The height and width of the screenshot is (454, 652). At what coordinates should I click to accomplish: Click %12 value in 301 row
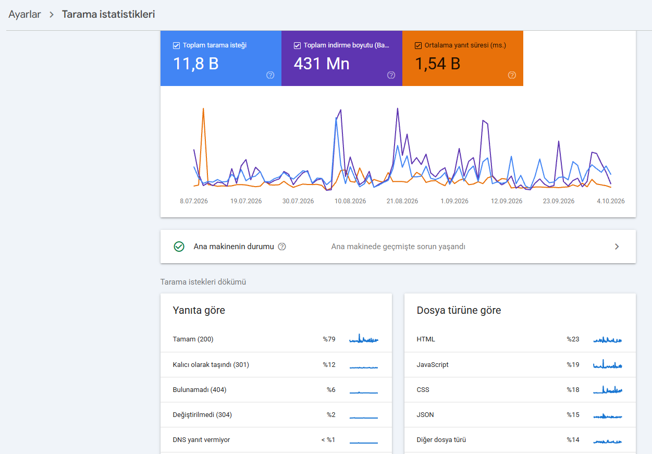329,365
